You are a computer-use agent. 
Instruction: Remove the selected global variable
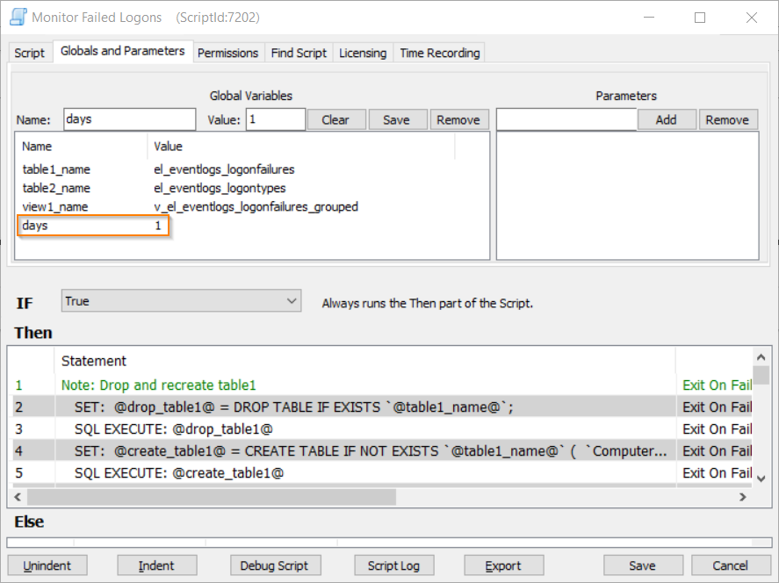[459, 119]
